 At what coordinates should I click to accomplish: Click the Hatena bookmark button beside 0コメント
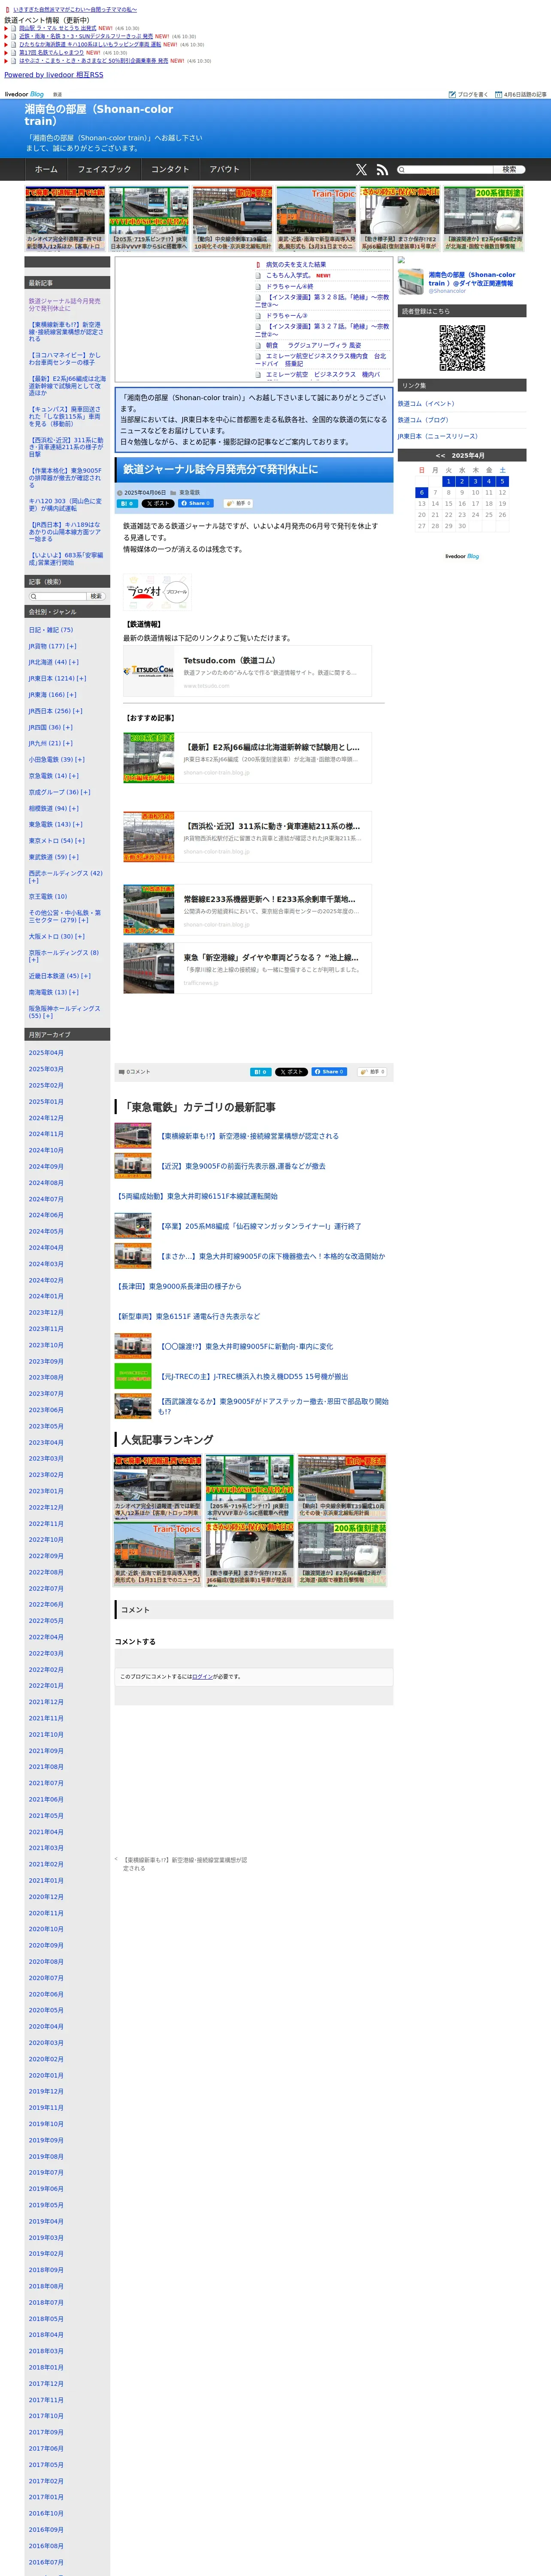click(x=260, y=1071)
